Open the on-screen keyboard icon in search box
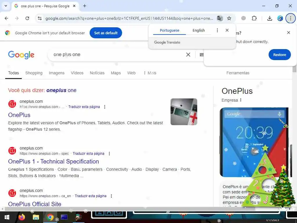Image resolution: width=297 pixels, height=223 pixels. [202, 55]
